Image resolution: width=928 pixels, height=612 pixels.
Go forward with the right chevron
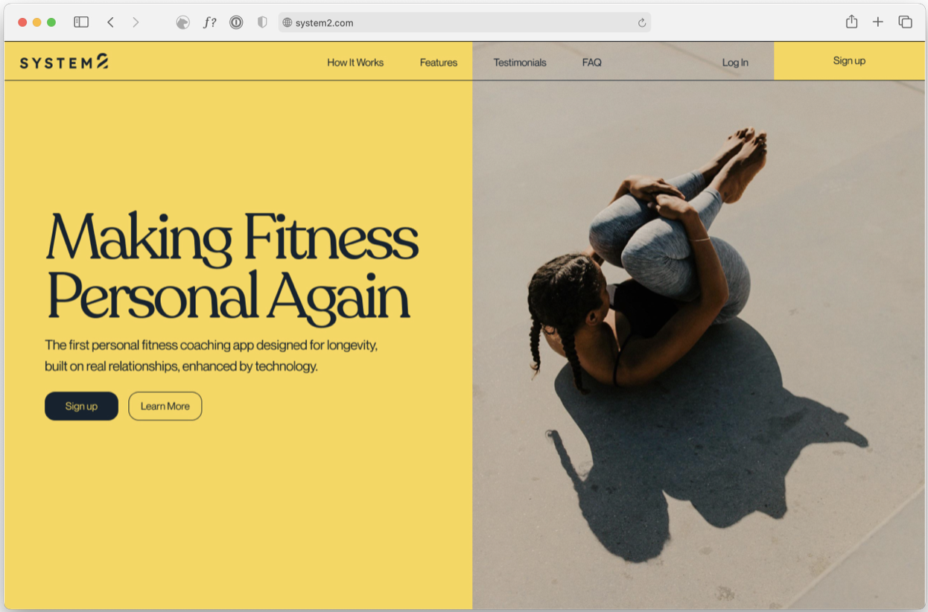click(136, 22)
